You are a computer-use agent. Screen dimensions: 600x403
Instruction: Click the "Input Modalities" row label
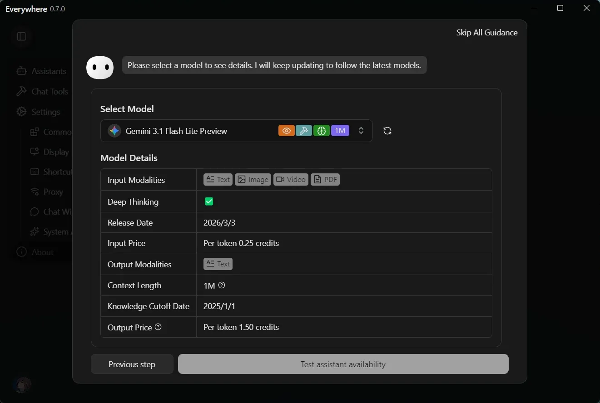[x=136, y=180]
